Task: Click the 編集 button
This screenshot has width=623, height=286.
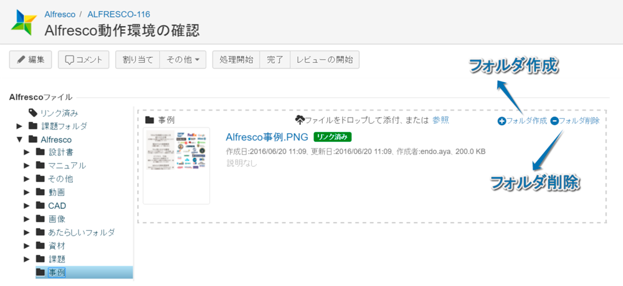Action: pyautogui.click(x=30, y=60)
